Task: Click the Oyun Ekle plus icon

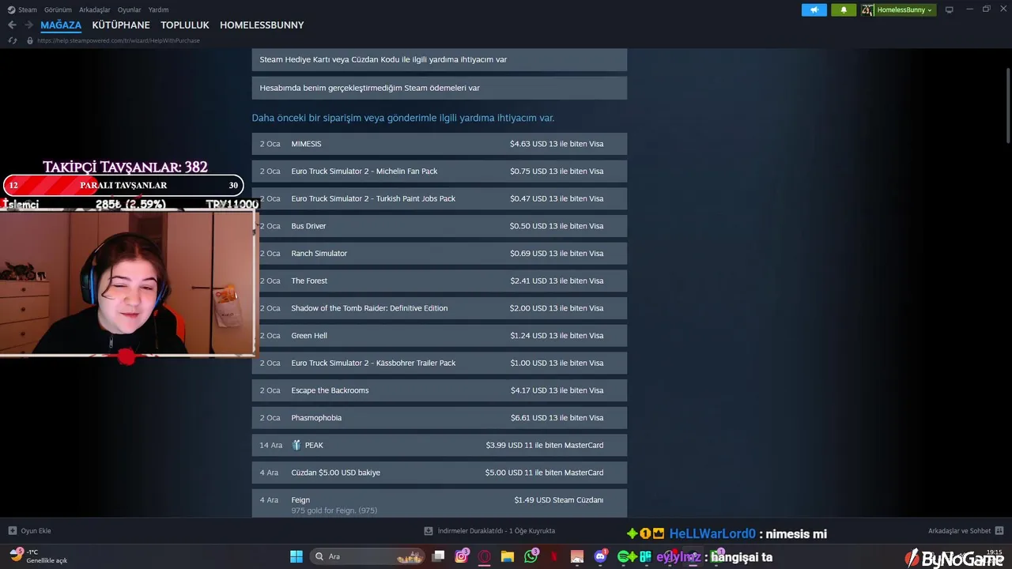Action: coord(12,531)
